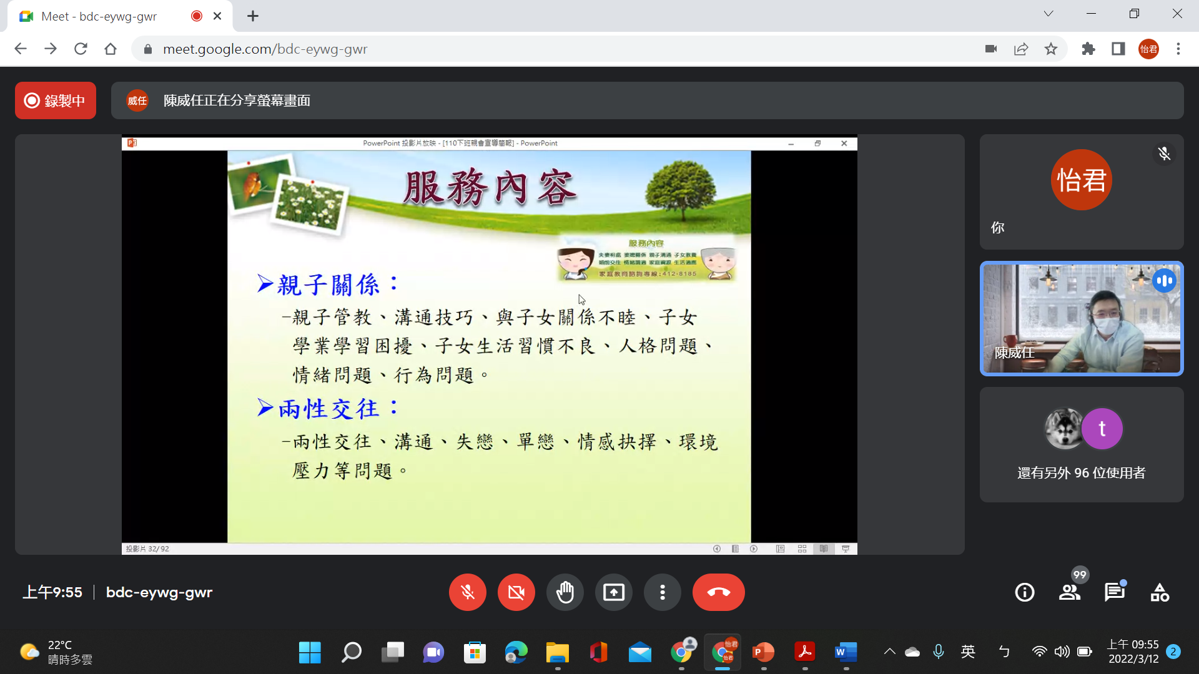The image size is (1199, 674).
Task: Click the 錄製中 recording indicator button
Action: point(56,100)
